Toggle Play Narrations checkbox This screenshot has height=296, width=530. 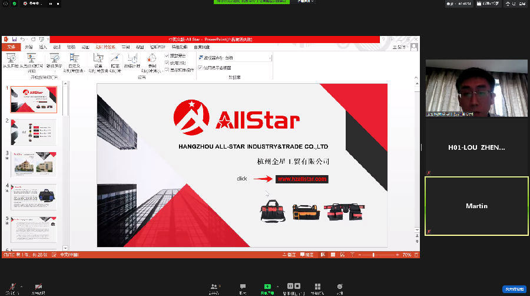167,55
